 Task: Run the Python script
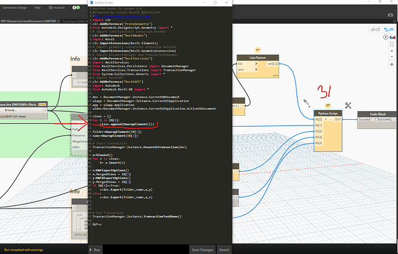(x=95, y=250)
